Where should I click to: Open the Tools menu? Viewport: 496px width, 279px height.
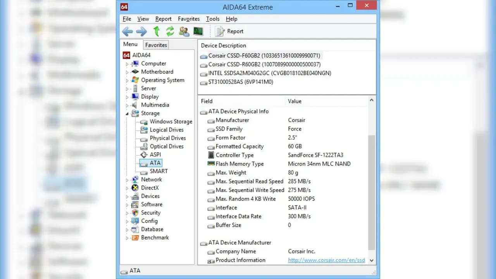[x=213, y=19]
